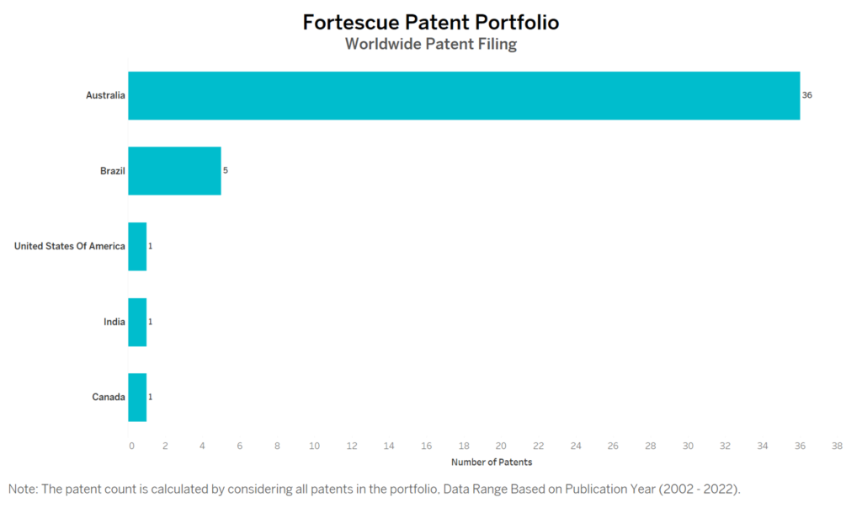Click the Australia country label
Image resolution: width=862 pixels, height=508 pixels.
coord(105,95)
